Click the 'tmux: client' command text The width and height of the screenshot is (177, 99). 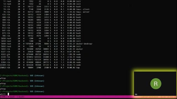click(83, 9)
